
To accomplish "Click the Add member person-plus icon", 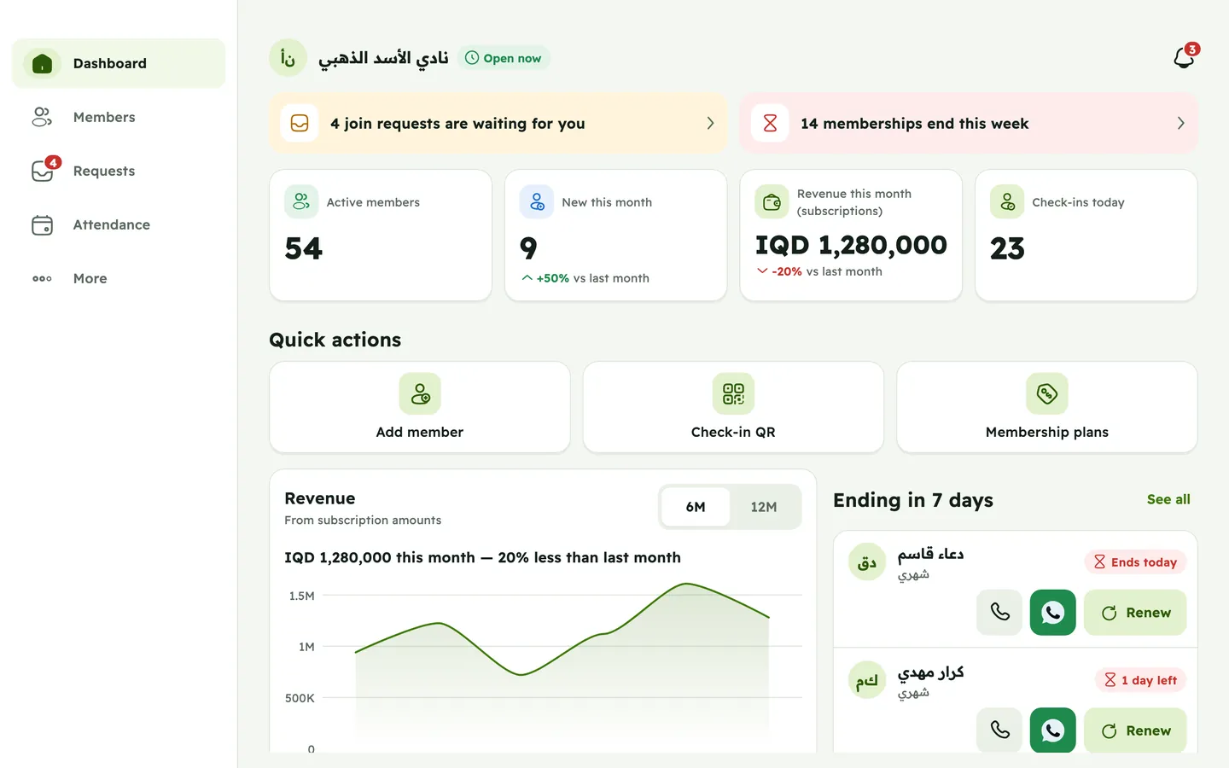I will [x=420, y=393].
